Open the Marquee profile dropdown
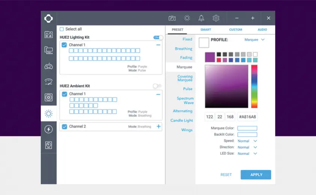The width and height of the screenshot is (316, 195). pos(254,40)
